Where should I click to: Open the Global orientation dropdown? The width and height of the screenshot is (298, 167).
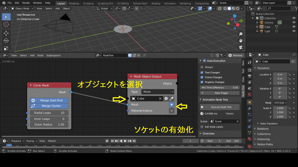104,9
